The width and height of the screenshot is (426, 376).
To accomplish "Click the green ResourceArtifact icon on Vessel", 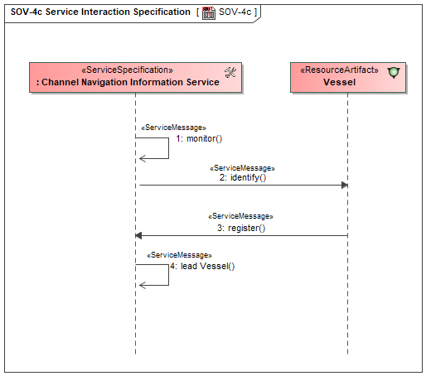I will 394,73.
